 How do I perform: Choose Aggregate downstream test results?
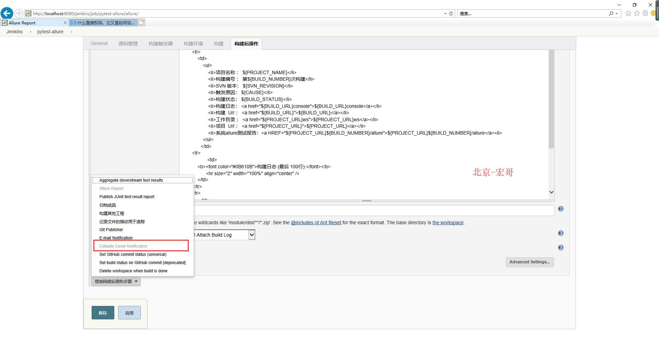pos(142,180)
